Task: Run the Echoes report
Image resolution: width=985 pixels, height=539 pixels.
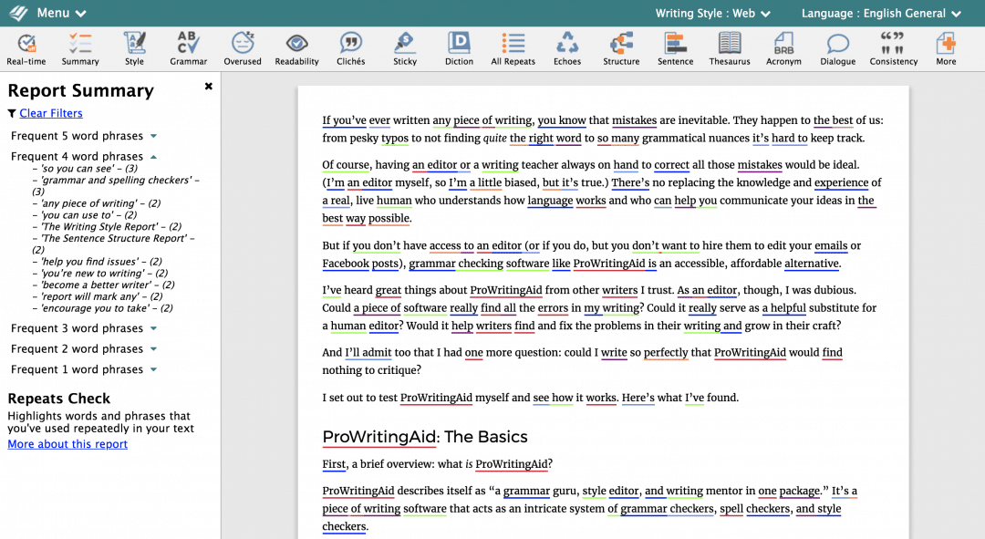Action: point(566,47)
